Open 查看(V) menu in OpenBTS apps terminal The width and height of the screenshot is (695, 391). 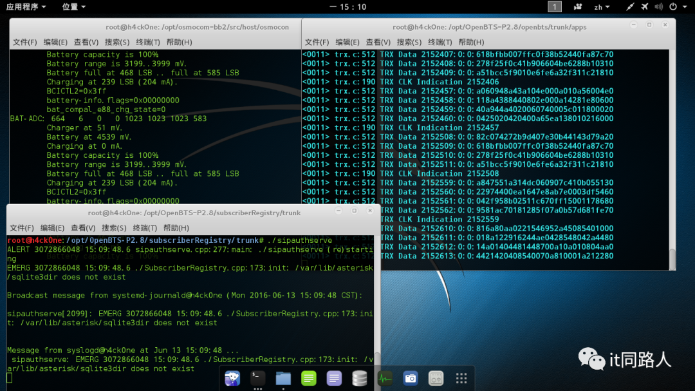click(x=378, y=42)
